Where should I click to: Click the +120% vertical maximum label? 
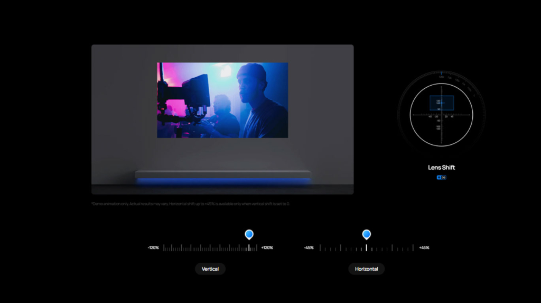pyautogui.click(x=267, y=247)
